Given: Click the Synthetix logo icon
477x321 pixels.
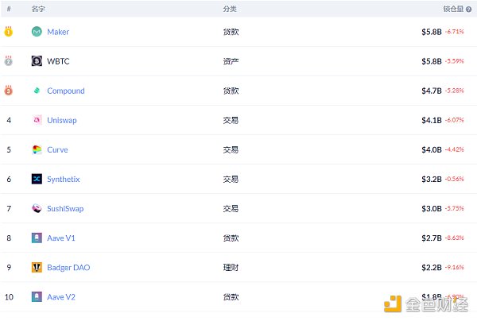Looking at the screenshot, I should click(37, 179).
